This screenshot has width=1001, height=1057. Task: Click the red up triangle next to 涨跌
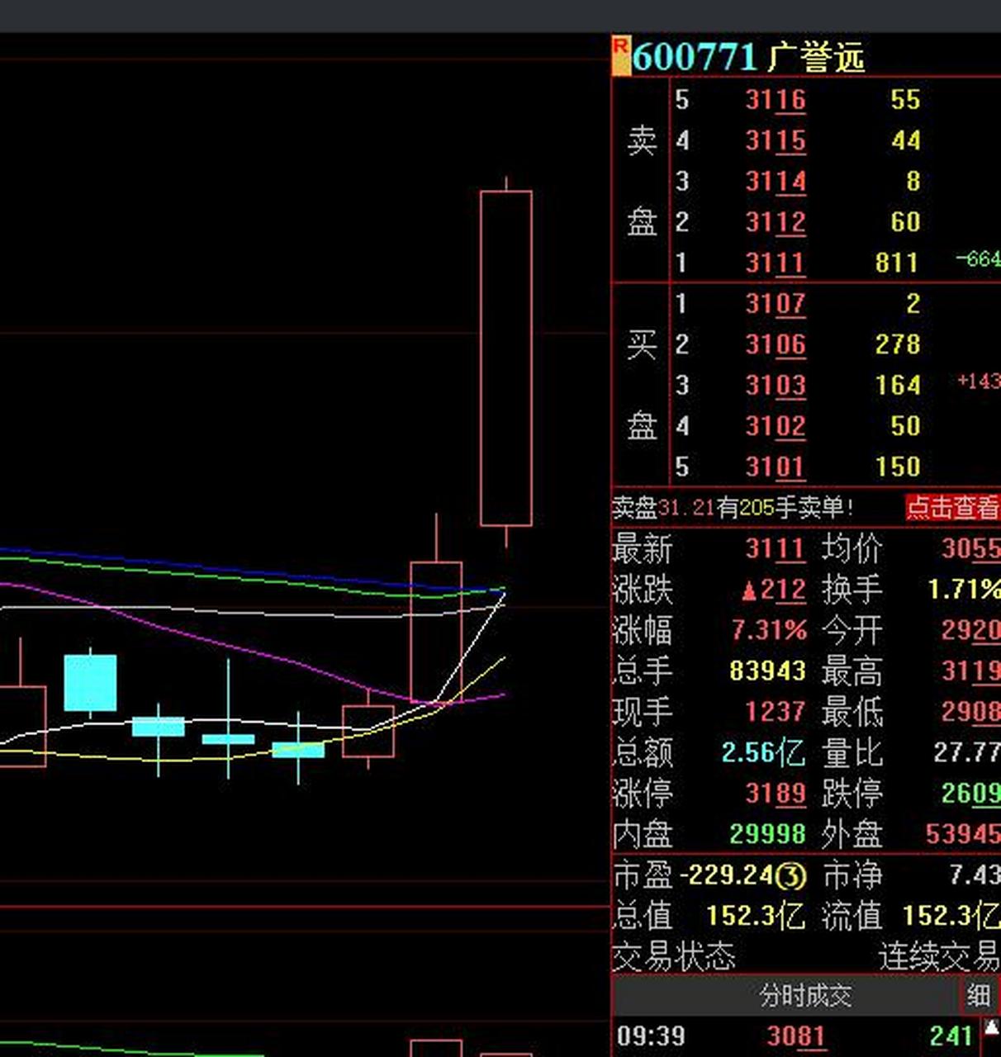[x=749, y=590]
